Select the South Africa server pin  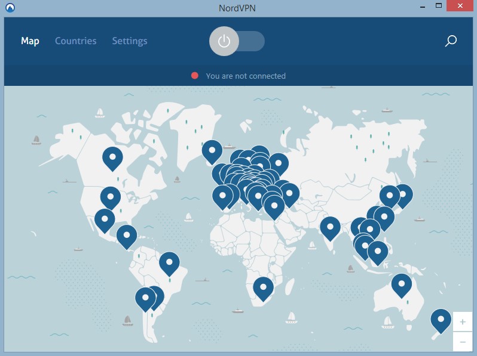click(263, 289)
